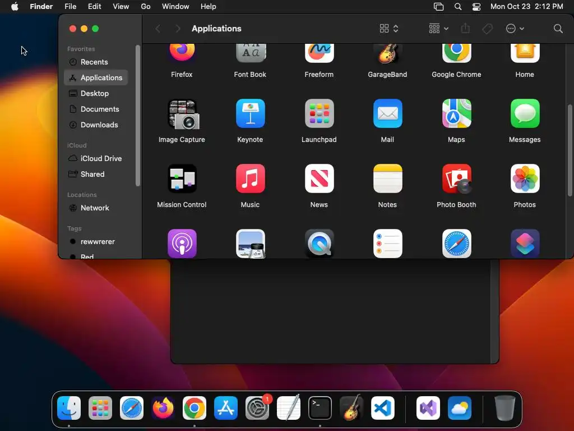Select the purple Podcasts app icon
This screenshot has height=431, width=574.
(x=182, y=244)
